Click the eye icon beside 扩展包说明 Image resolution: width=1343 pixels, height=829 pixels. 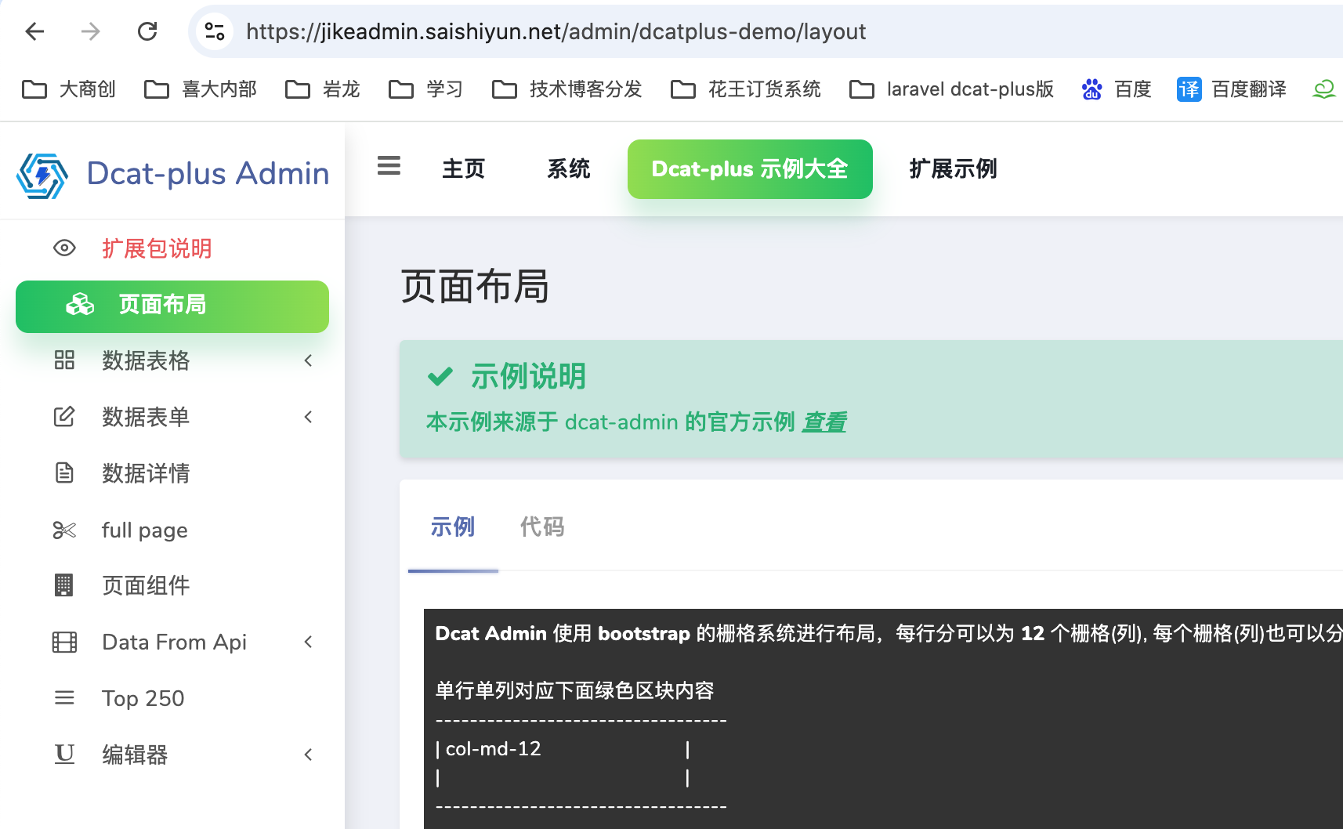coord(64,248)
